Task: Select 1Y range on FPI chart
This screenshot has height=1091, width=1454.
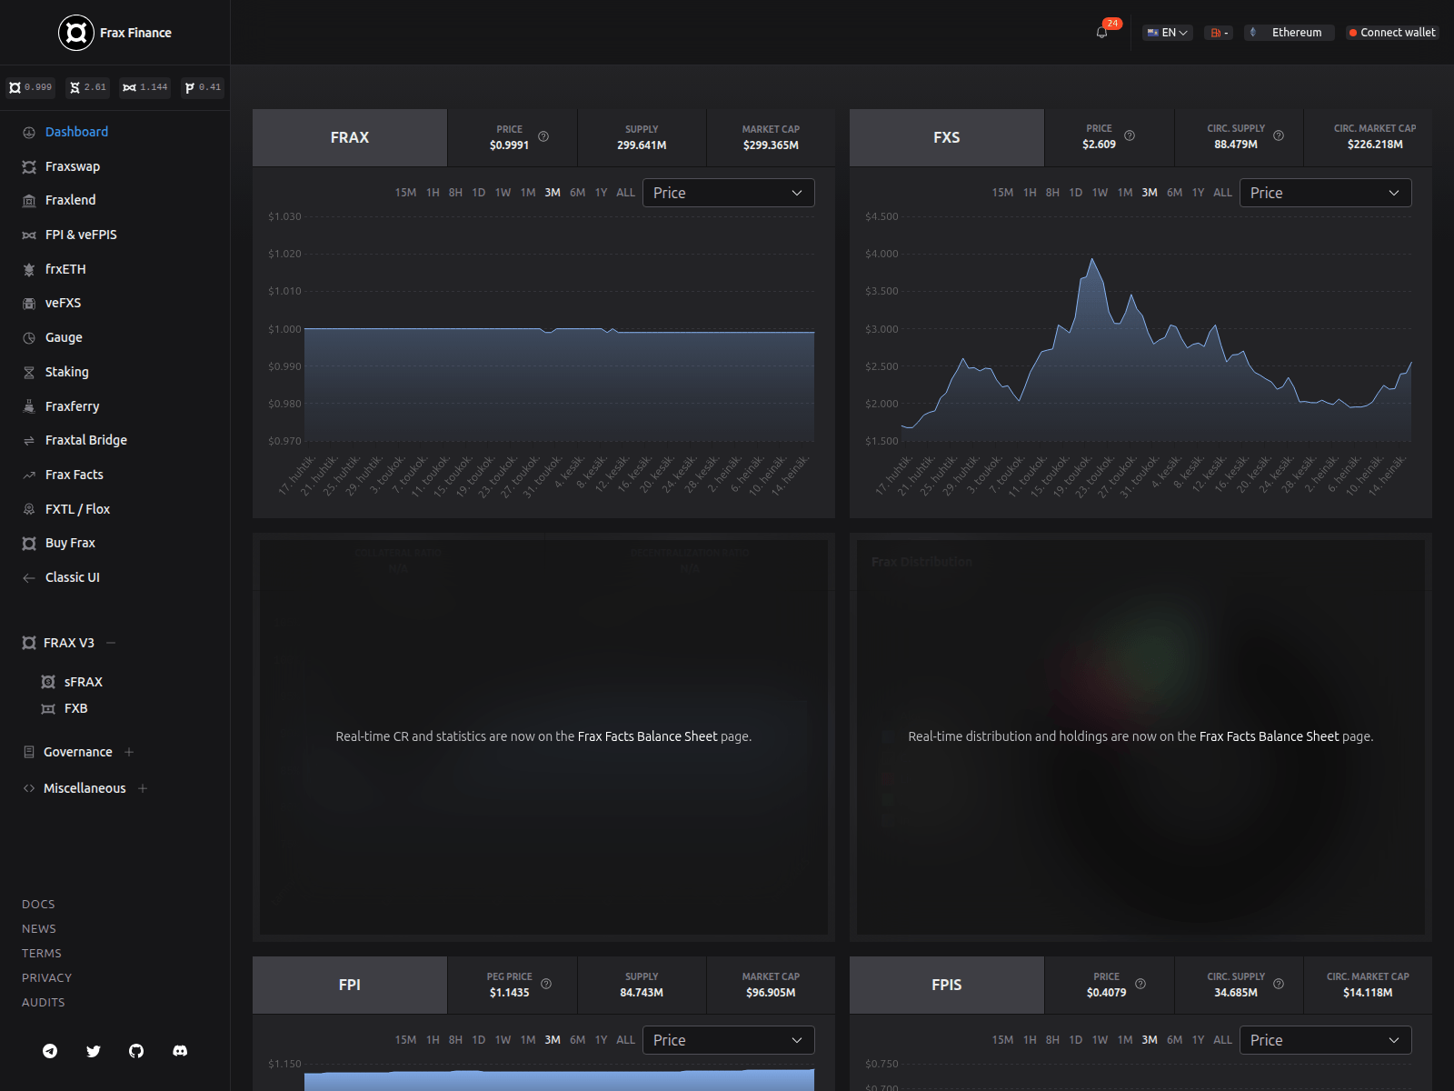Action: (601, 1040)
